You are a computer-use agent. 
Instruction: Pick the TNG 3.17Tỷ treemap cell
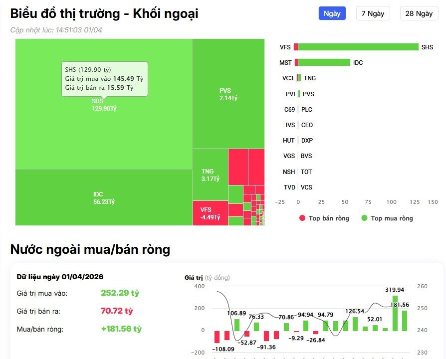210,175
